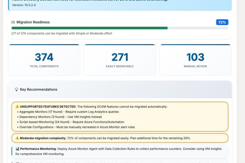Click the green migration readiness progress bar
Viewport: 245px width, 163px height.
click(x=89, y=28)
